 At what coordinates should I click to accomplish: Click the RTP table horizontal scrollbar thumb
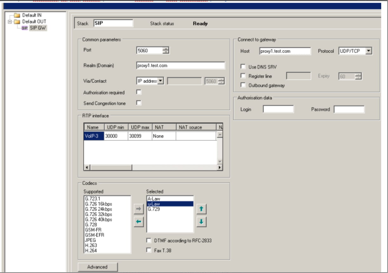[111, 168]
